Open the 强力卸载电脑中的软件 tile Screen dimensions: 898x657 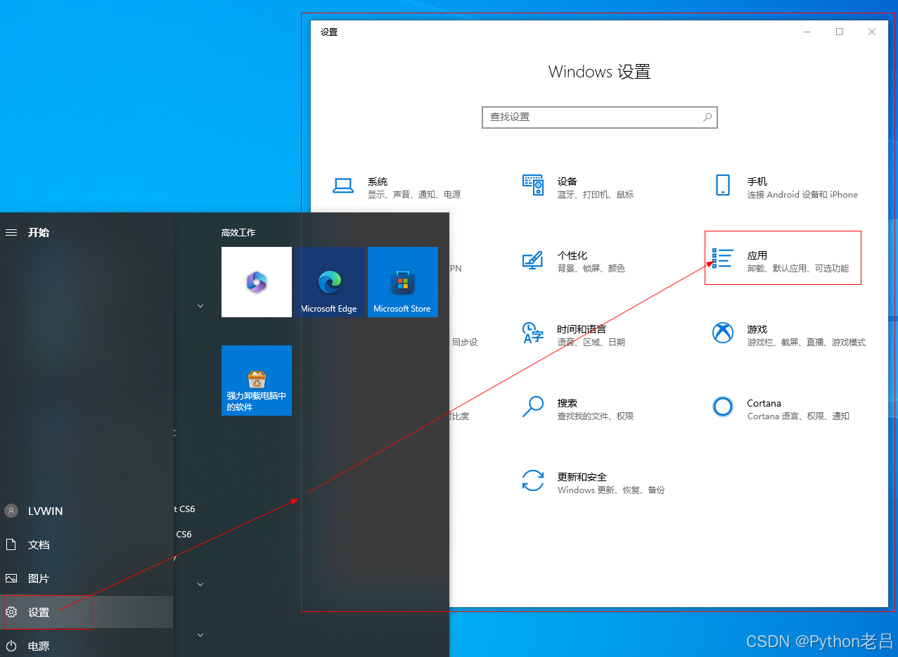[x=257, y=381]
